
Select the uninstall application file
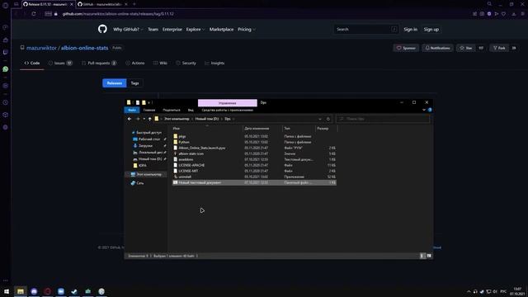185,177
